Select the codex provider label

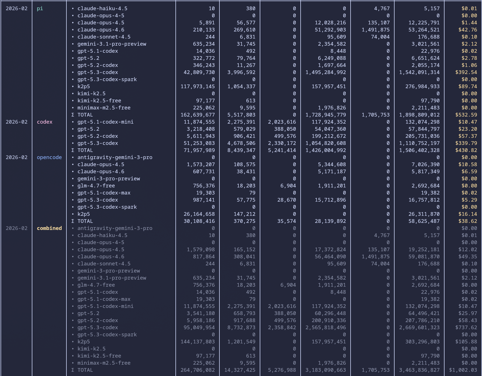click(x=45, y=122)
